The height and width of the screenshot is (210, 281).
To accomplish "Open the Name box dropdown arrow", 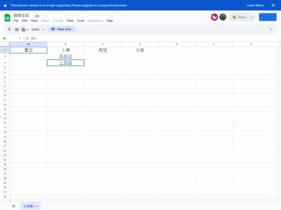I will click(x=20, y=38).
